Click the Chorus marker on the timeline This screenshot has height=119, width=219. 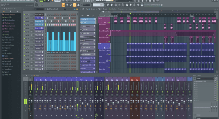pos(191,16)
